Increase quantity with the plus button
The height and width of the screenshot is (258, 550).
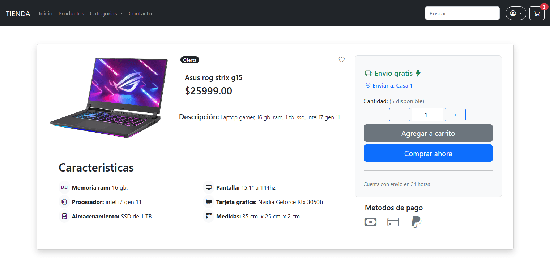coord(455,115)
